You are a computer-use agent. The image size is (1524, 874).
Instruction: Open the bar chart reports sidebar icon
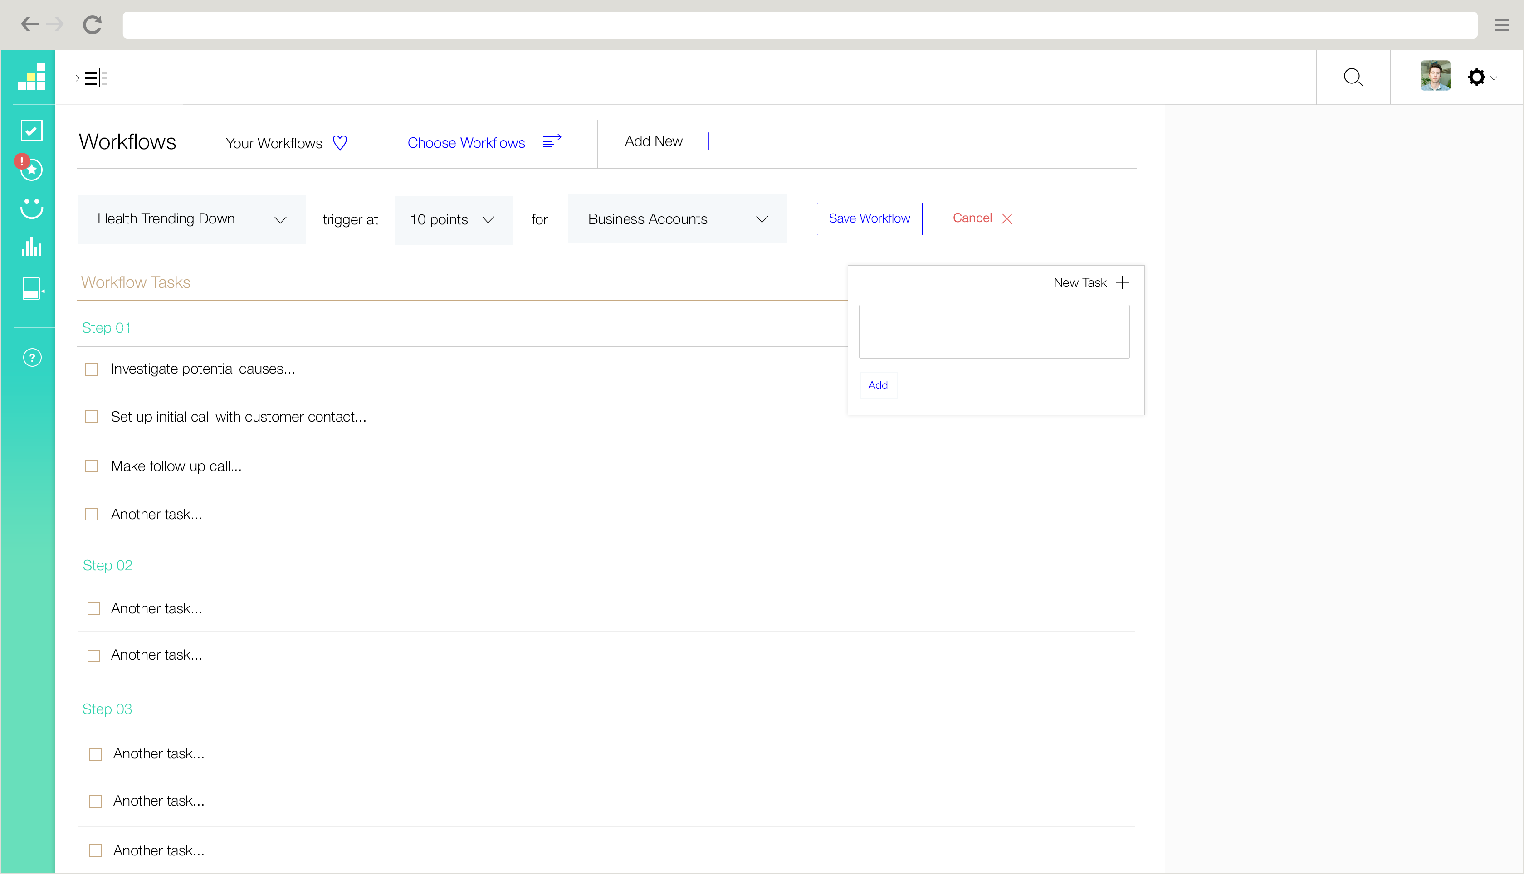tap(32, 247)
